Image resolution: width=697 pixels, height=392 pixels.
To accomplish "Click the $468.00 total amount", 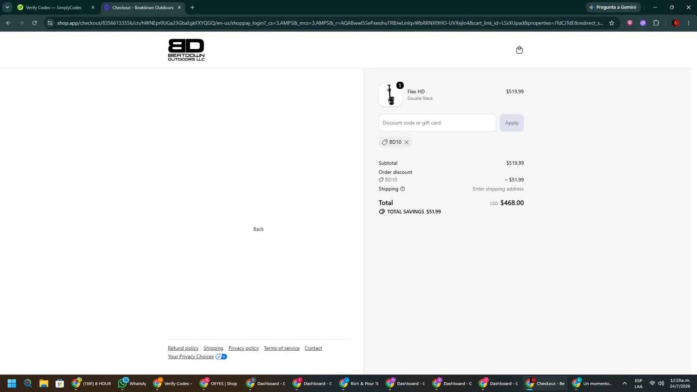I will click(x=512, y=203).
